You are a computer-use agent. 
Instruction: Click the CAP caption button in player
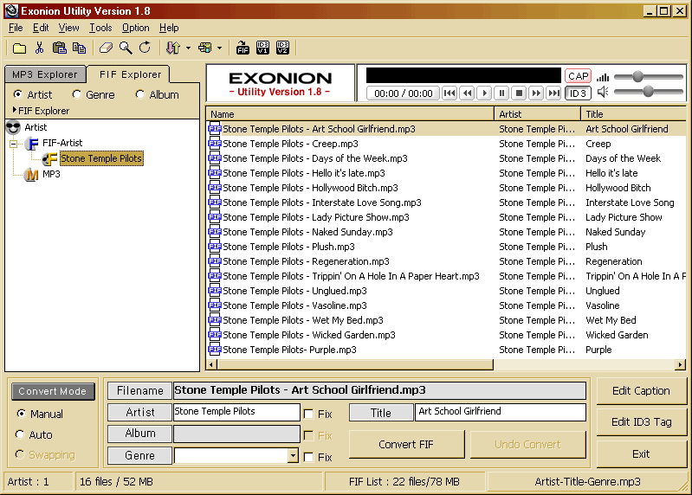(x=579, y=76)
